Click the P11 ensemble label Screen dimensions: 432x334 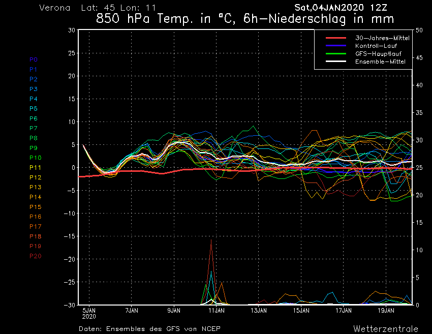click(35, 168)
